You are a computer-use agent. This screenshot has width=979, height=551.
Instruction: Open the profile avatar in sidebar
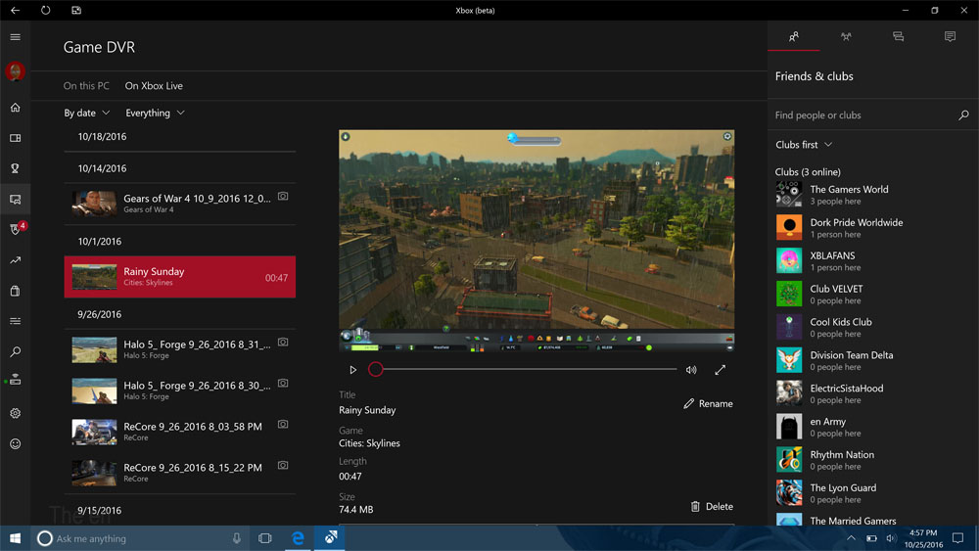(x=15, y=71)
